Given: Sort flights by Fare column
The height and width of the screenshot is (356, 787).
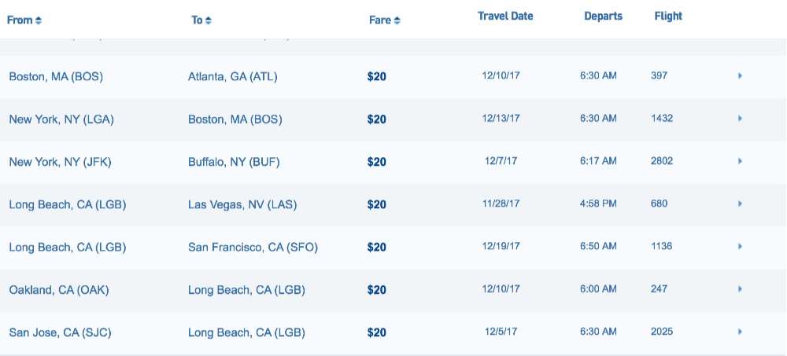Looking at the screenshot, I should 385,20.
